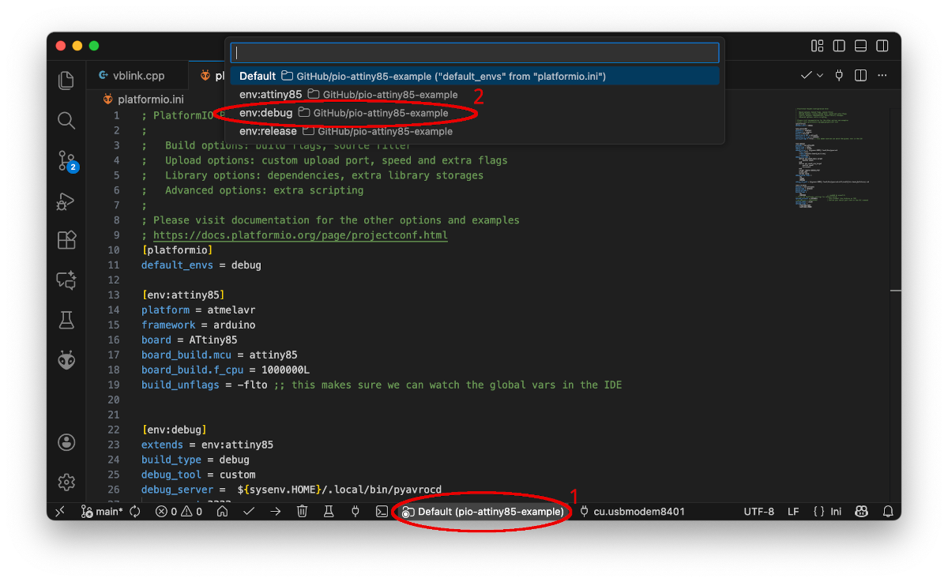Open the Chat view in activity bar
948x582 pixels.
click(x=66, y=280)
